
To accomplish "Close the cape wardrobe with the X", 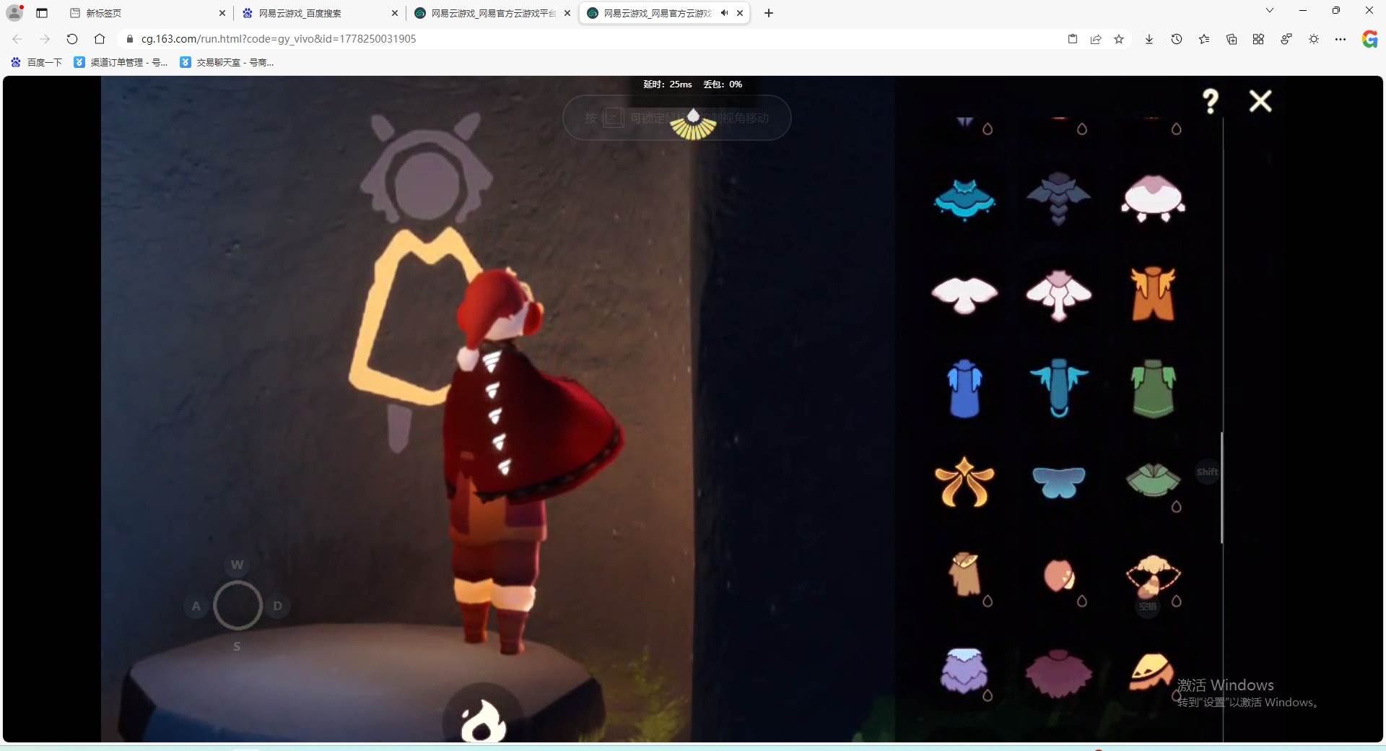I will [1260, 101].
